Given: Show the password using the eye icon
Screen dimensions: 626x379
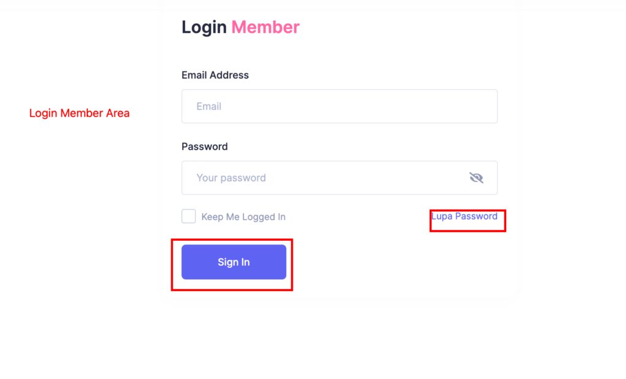Looking at the screenshot, I should pos(476,178).
